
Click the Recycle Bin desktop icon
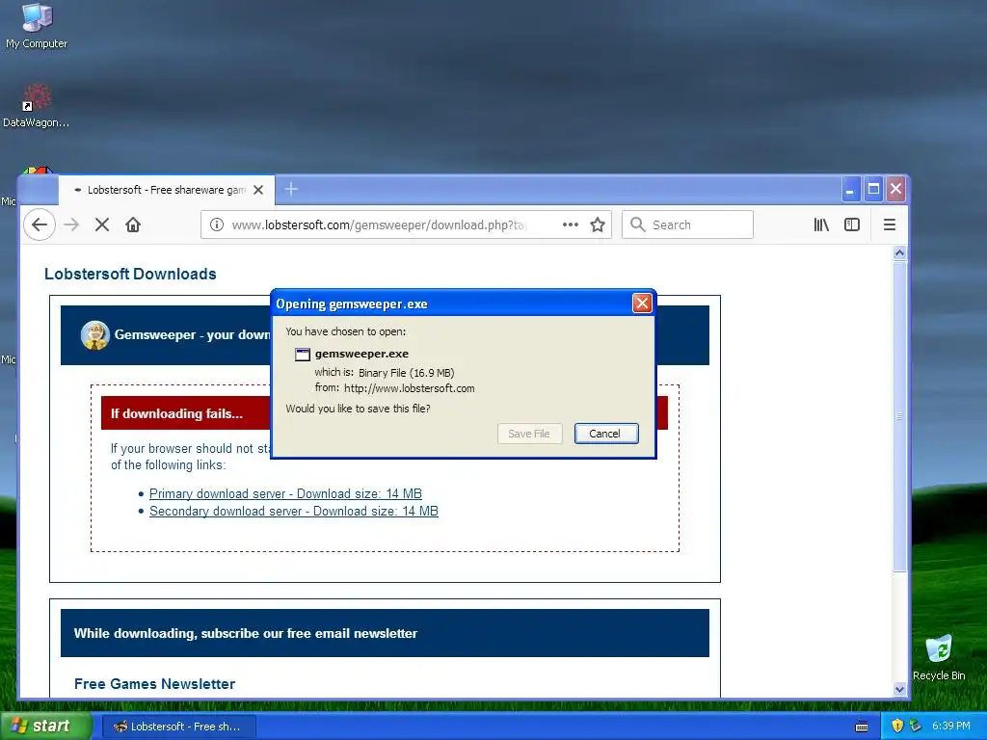939,657
